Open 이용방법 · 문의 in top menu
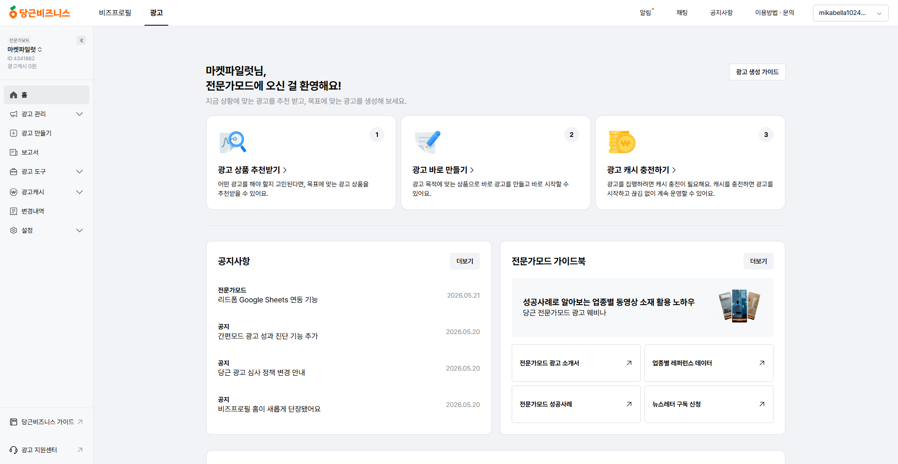This screenshot has height=464, width=898. coord(775,13)
